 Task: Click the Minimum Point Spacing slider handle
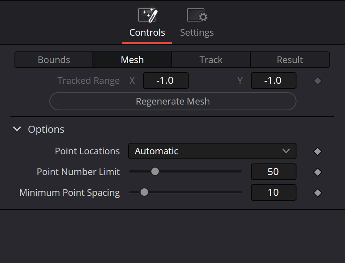[144, 192]
